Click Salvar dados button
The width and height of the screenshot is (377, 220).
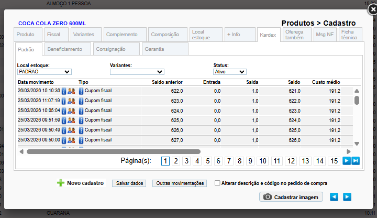click(x=129, y=183)
